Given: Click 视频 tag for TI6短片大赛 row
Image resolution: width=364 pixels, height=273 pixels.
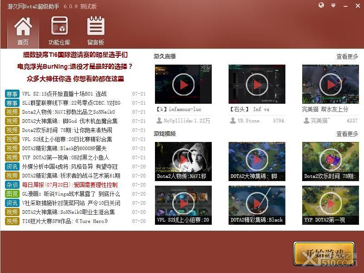Looking at the screenshot, I should [x=12, y=221].
